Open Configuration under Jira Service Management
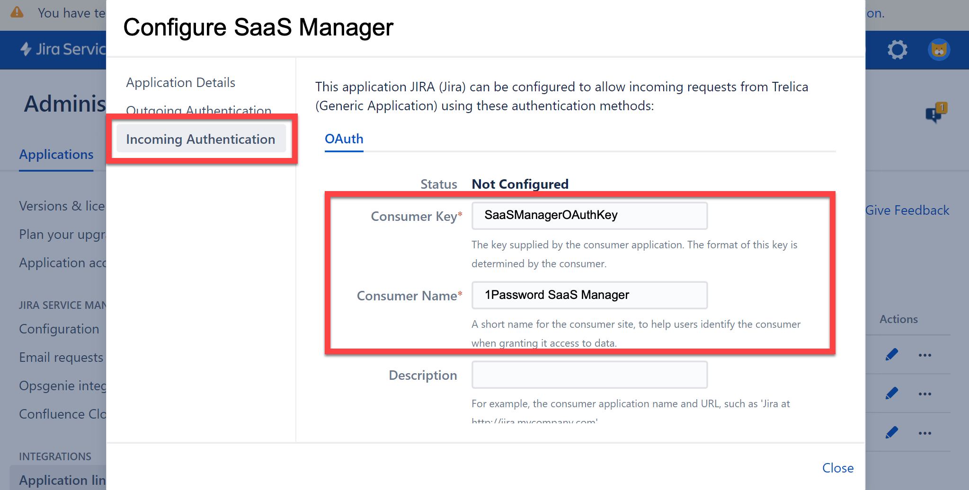Viewport: 969px width, 490px height. pos(59,329)
